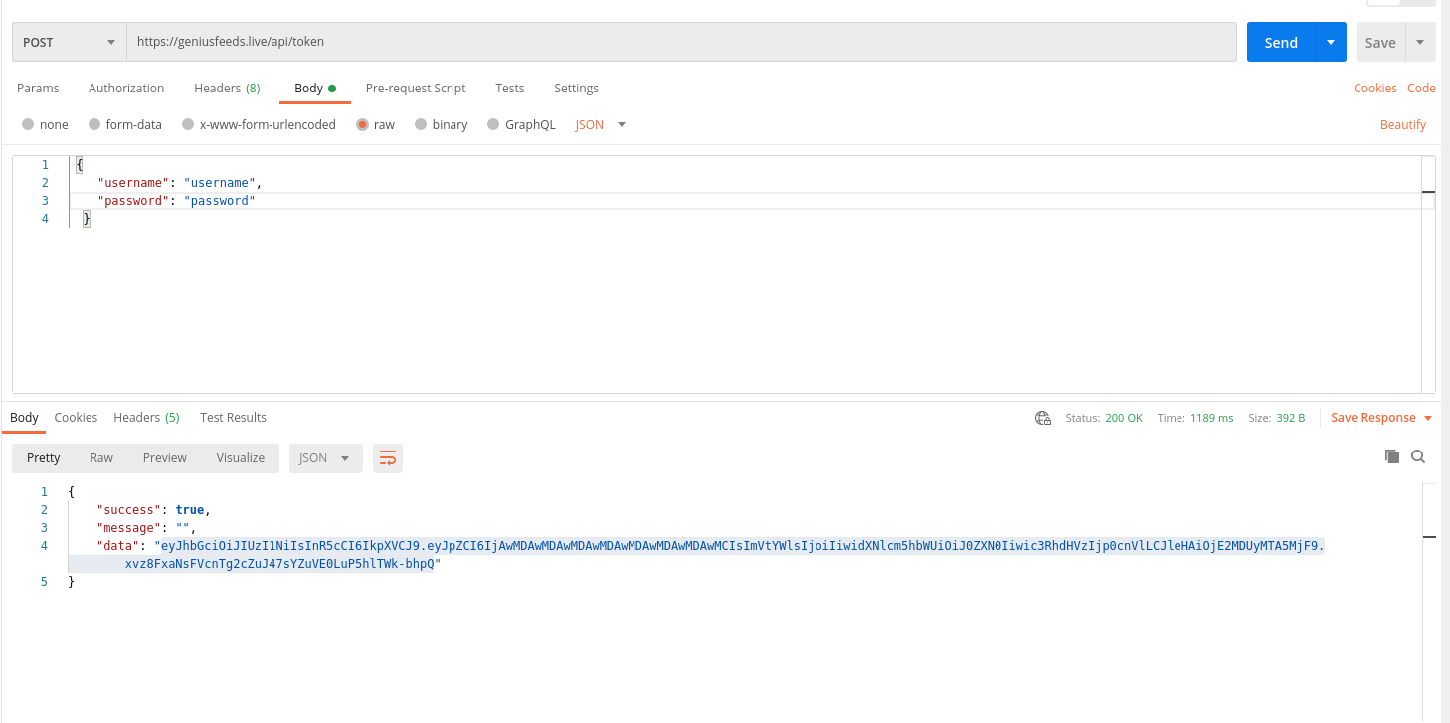The image size is (1450, 723).
Task: Open the Headers (8) tab
Action: coord(227,88)
